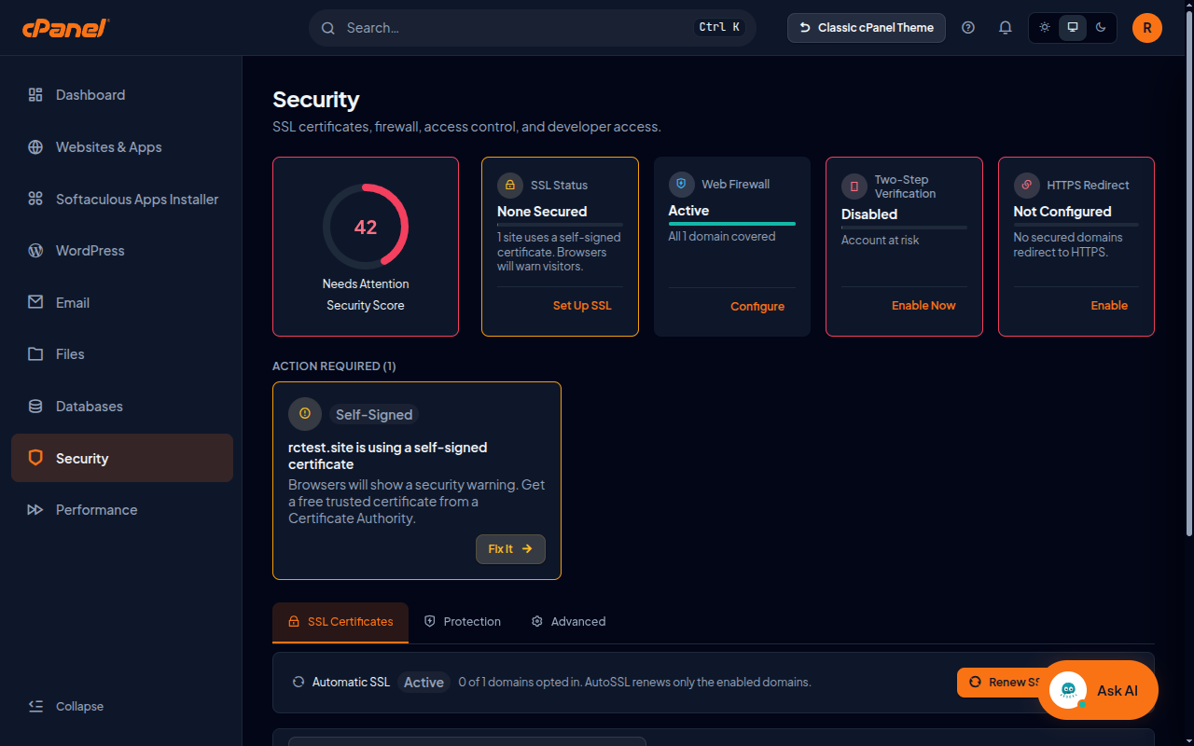Open the Advanced tab
Screen dimensions: 1194x746
pos(568,622)
